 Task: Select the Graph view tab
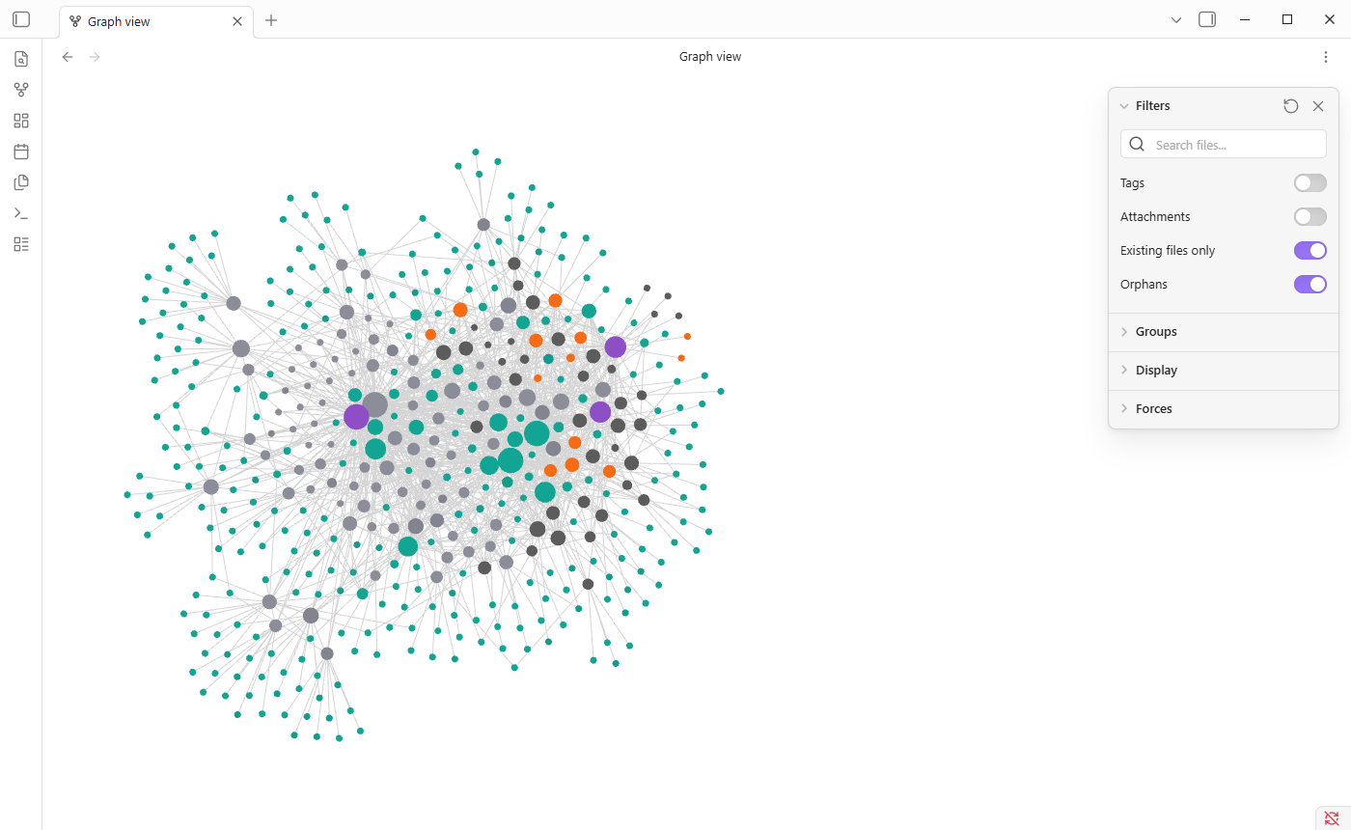[x=156, y=21]
